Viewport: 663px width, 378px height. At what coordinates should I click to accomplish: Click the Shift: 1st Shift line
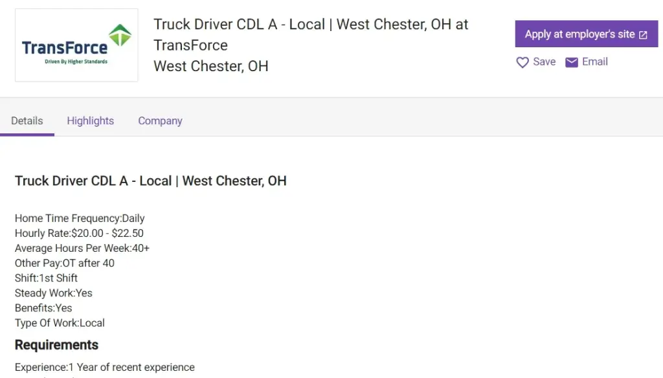tap(46, 278)
